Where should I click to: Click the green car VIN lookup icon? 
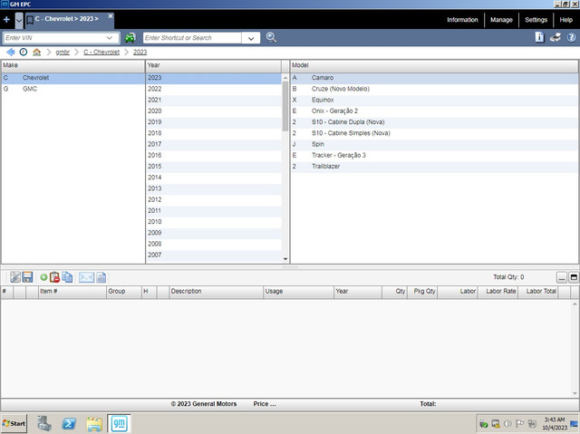point(130,38)
